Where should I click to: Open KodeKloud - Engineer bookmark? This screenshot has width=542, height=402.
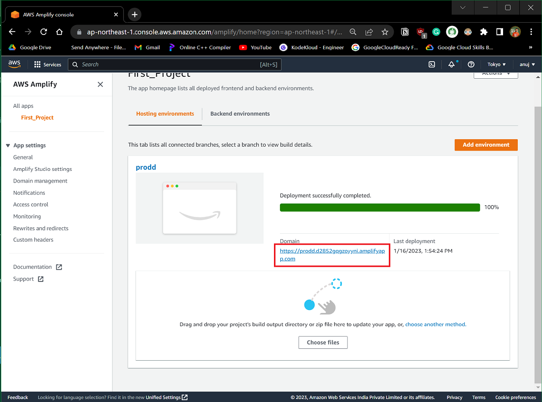click(x=312, y=47)
